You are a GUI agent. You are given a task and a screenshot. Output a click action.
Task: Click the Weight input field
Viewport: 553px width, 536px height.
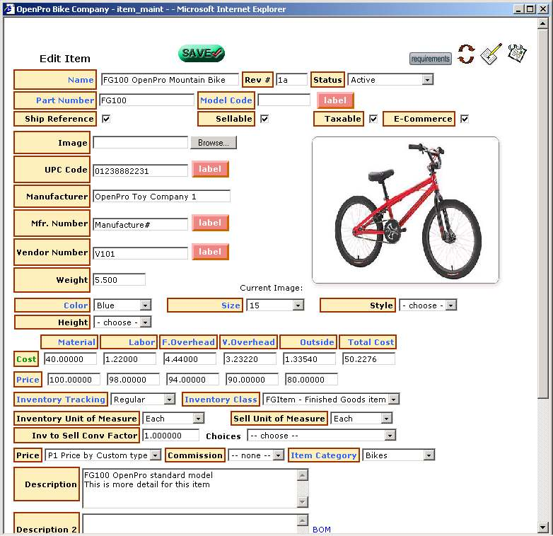(119, 280)
